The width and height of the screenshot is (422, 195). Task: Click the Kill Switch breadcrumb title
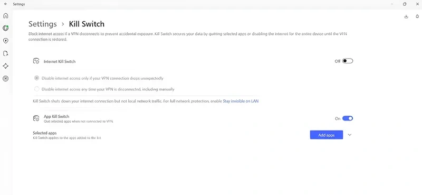(87, 24)
